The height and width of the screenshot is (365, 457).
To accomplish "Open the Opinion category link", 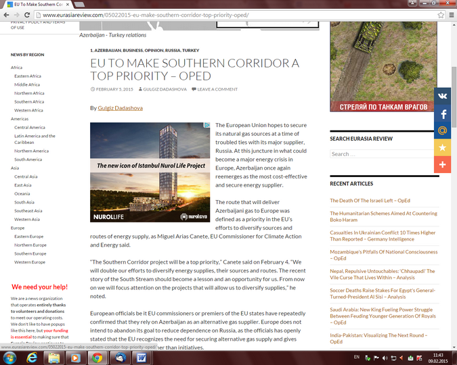I will [154, 50].
